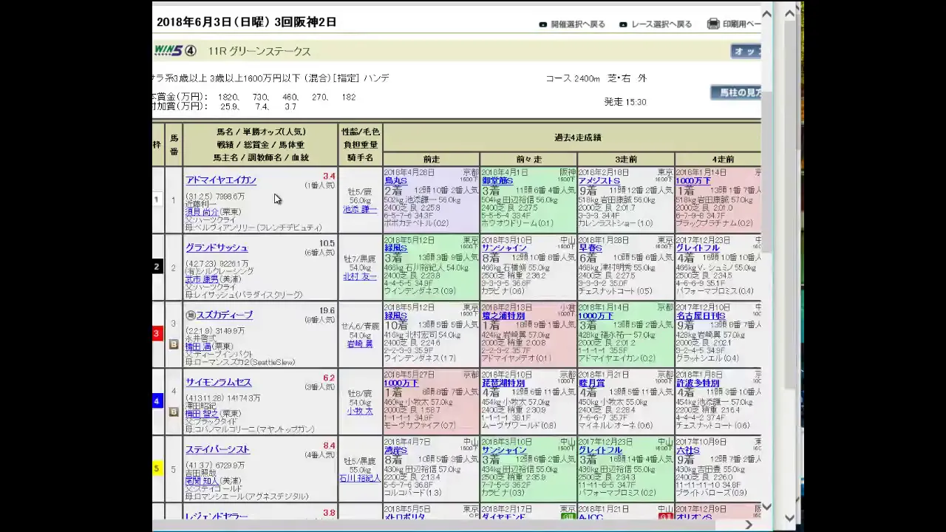Image resolution: width=946 pixels, height=532 pixels.
Task: Open the 壇之浦特別 race result
Action: [x=503, y=316]
